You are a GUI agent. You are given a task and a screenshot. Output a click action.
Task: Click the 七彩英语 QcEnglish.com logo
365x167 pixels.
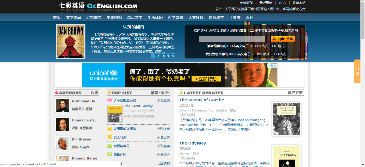point(98,6)
